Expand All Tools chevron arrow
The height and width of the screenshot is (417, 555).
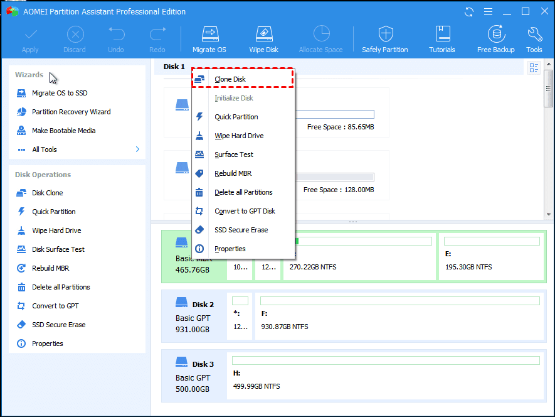point(137,149)
